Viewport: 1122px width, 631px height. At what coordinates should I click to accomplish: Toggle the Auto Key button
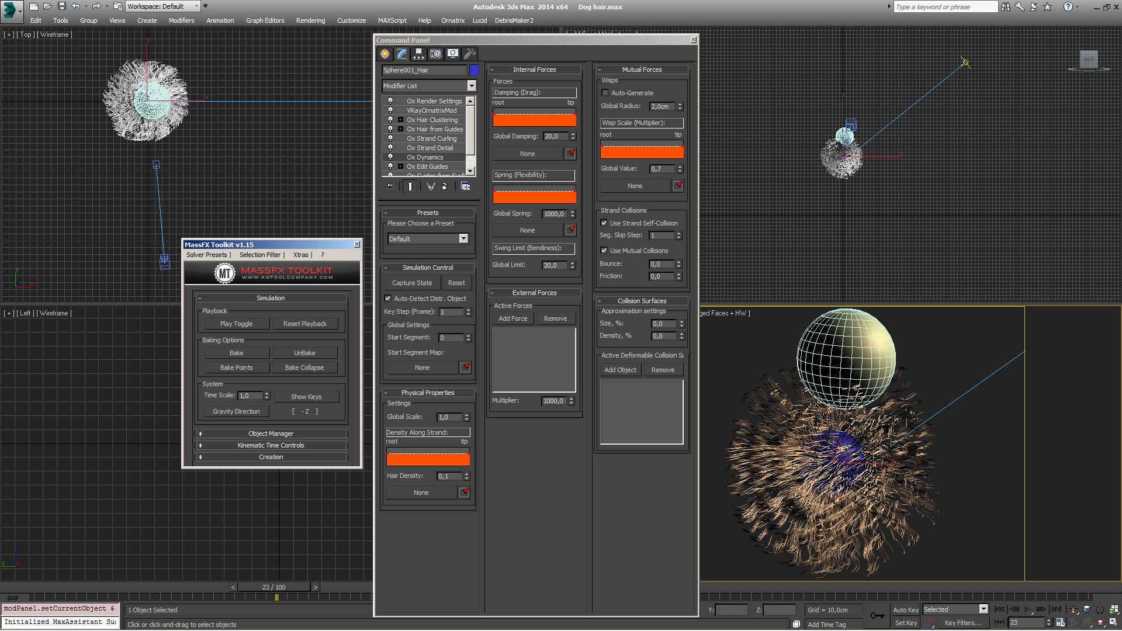point(906,610)
